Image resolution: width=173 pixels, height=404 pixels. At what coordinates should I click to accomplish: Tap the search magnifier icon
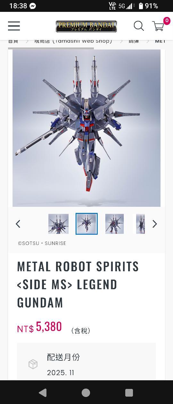point(139,26)
